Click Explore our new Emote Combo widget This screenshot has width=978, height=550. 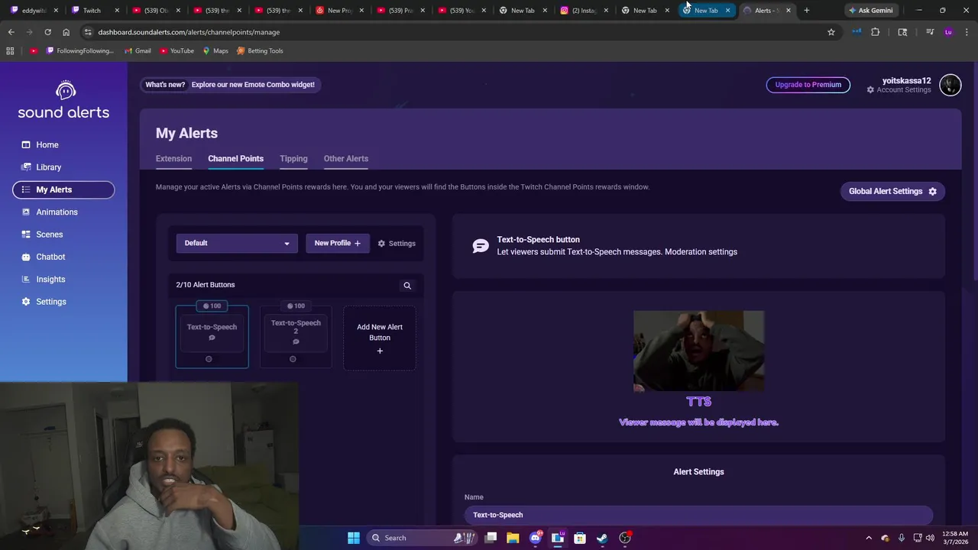pyautogui.click(x=253, y=85)
